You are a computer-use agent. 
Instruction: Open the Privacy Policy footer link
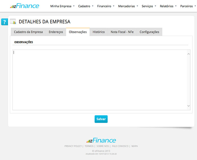click(x=73, y=146)
